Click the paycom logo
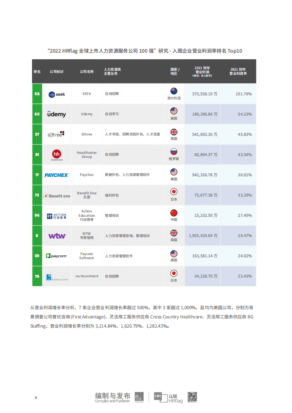The width and height of the screenshot is (292, 413). point(56,256)
